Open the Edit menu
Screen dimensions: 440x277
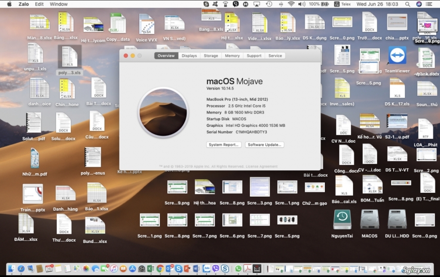tap(39, 4)
